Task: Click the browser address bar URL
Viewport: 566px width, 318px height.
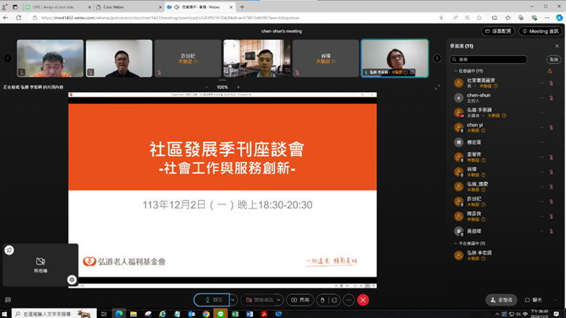Action: coord(170,18)
